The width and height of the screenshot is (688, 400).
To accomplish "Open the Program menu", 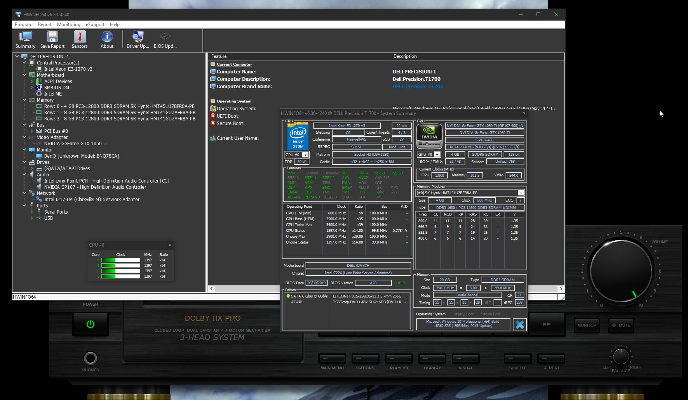I will click(24, 24).
